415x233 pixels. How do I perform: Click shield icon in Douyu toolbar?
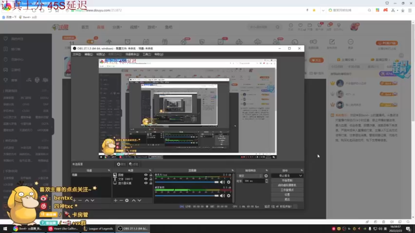pos(202,42)
